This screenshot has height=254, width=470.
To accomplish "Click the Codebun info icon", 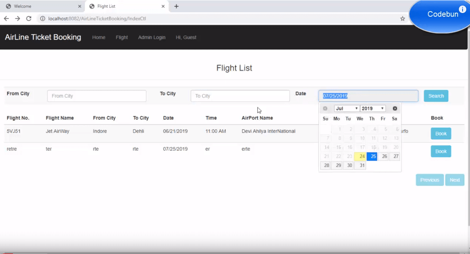I will 463,9.
